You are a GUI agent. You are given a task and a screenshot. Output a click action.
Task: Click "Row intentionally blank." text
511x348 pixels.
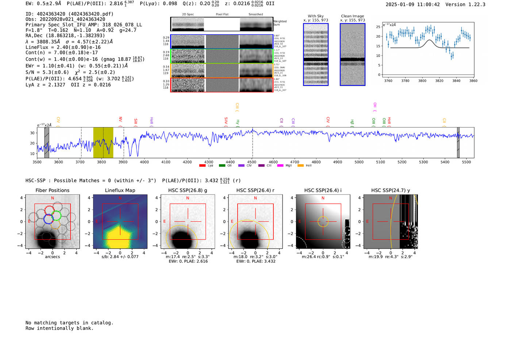pos(59,328)
